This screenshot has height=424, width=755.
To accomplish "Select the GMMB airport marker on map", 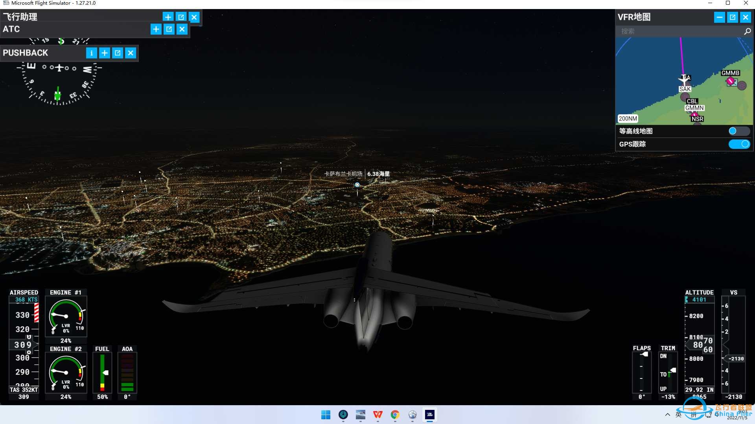I will click(x=731, y=81).
